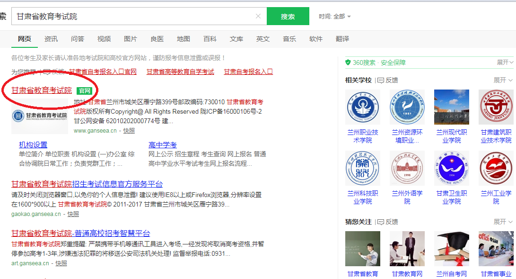Open the 时间: 全部 filter dropdown
This screenshot has height=279, width=516.
tap(335, 17)
